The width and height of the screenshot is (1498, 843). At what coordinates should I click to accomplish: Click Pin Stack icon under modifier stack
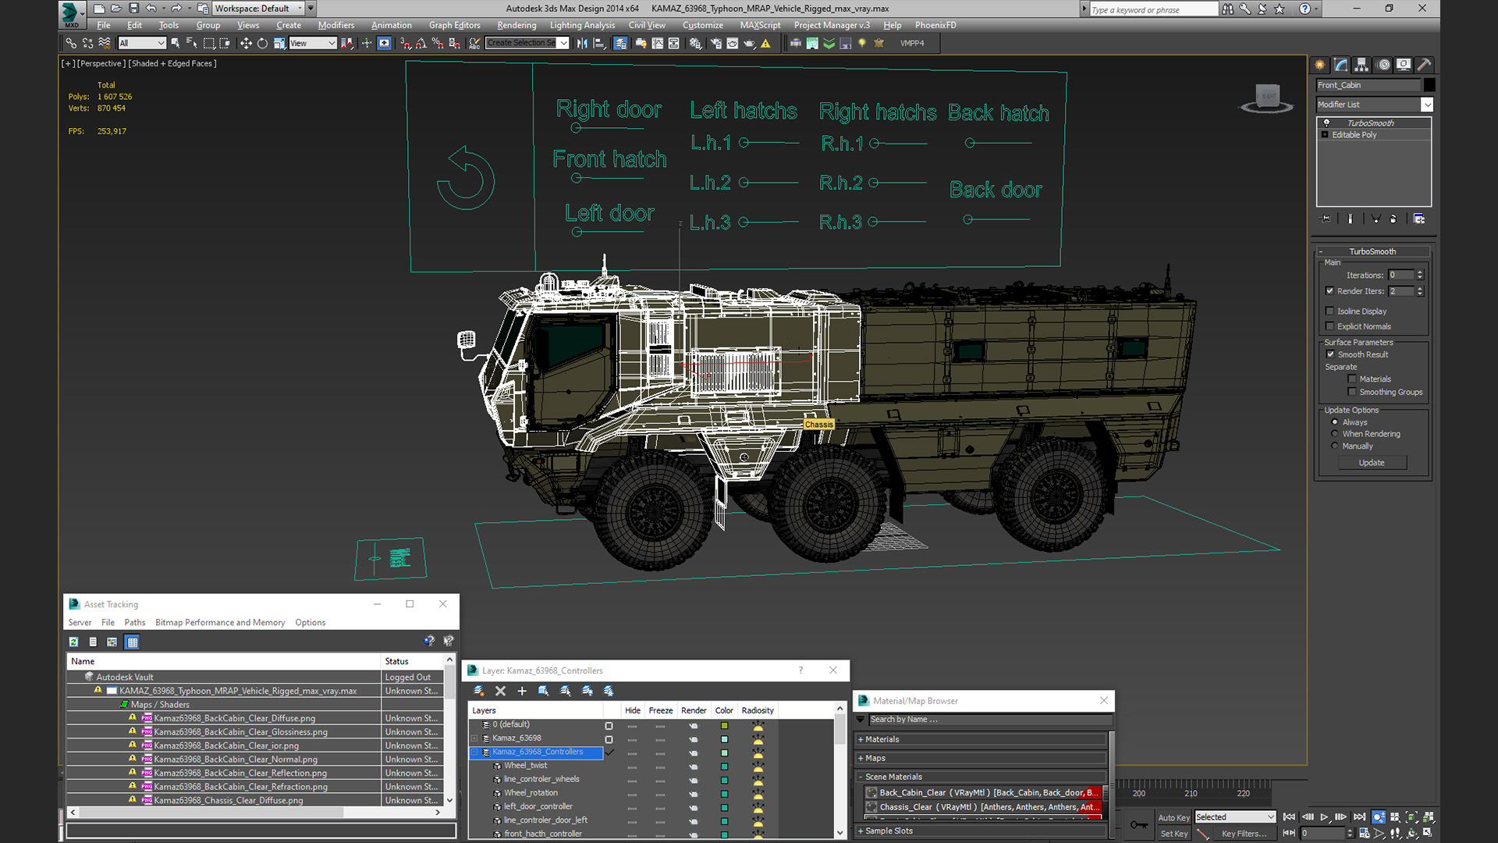tap(1325, 219)
